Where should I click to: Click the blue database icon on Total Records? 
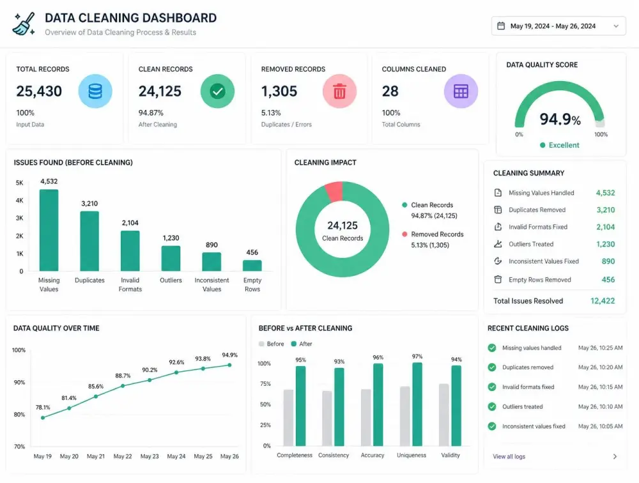coord(95,91)
